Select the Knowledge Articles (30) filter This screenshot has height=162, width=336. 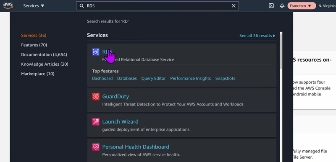click(45, 64)
